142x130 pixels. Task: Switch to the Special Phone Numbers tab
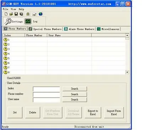point(45,29)
